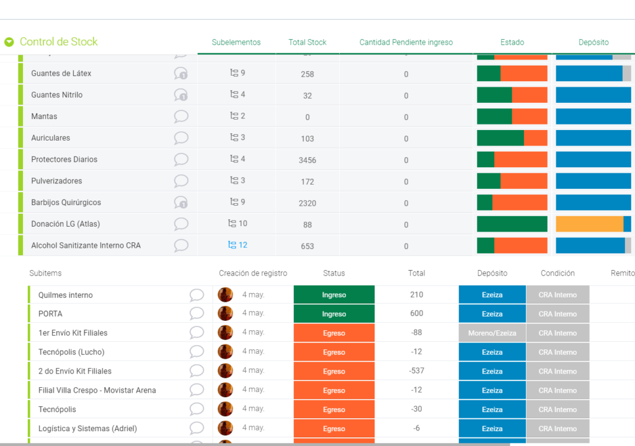Viewport: 635px width, 446px height.
Task: Expand the 10 subitems of Donación LG
Action: pyautogui.click(x=238, y=224)
